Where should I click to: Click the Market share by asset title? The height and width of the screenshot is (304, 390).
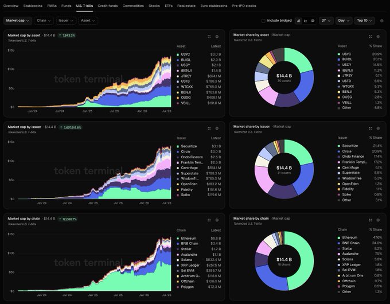point(251,35)
